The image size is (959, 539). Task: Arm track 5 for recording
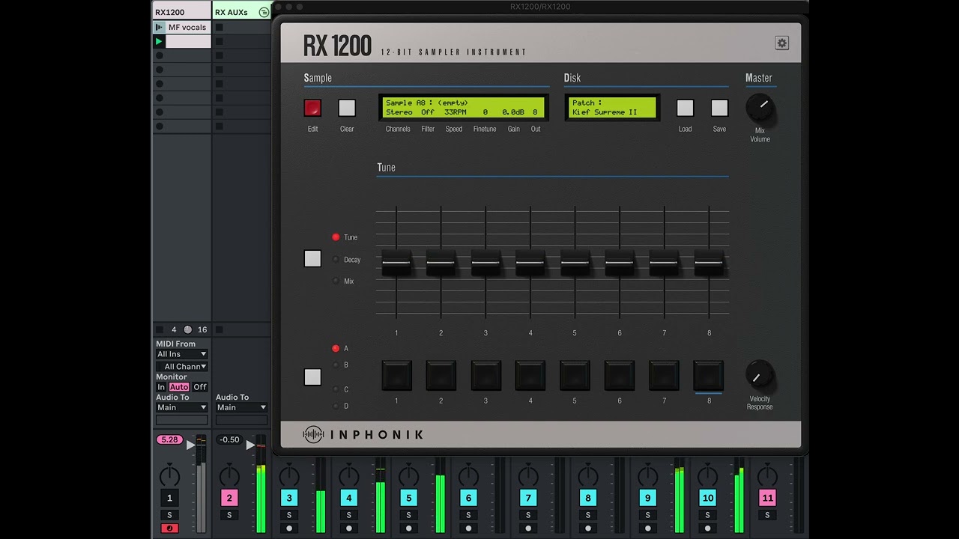(x=408, y=529)
